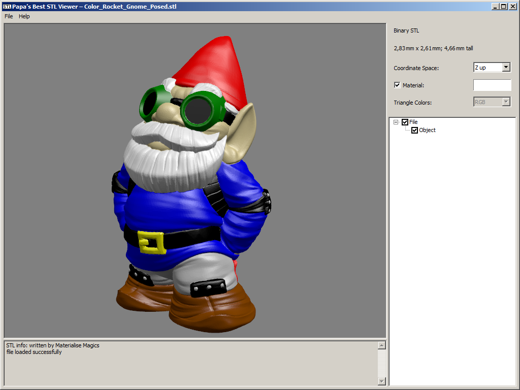The height and width of the screenshot is (390, 520).
Task: Uncheck the Object visibility checkbox
Action: pyautogui.click(x=414, y=131)
